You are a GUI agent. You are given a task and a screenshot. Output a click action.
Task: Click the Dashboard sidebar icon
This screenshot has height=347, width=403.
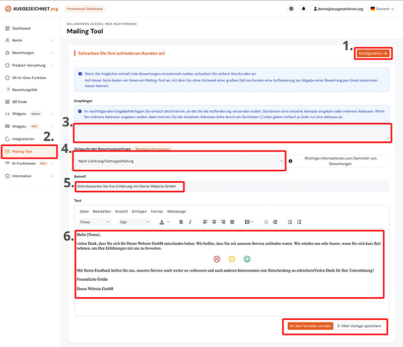[8, 28]
